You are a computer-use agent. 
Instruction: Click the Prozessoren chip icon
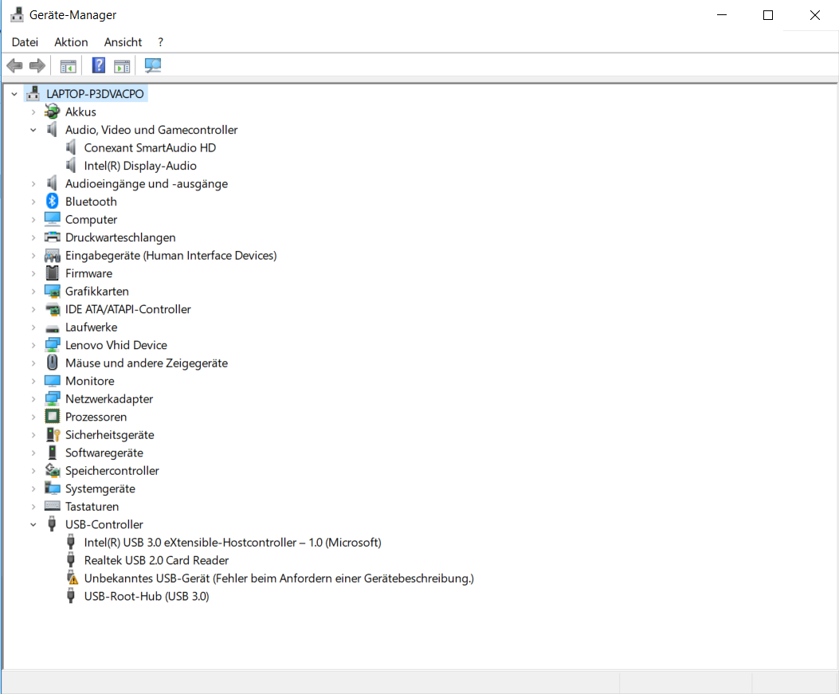[53, 417]
